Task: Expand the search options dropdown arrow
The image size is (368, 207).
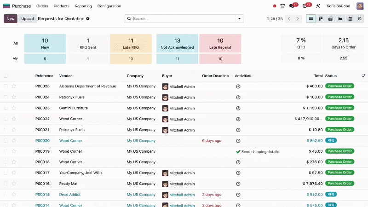Action: click(239, 19)
